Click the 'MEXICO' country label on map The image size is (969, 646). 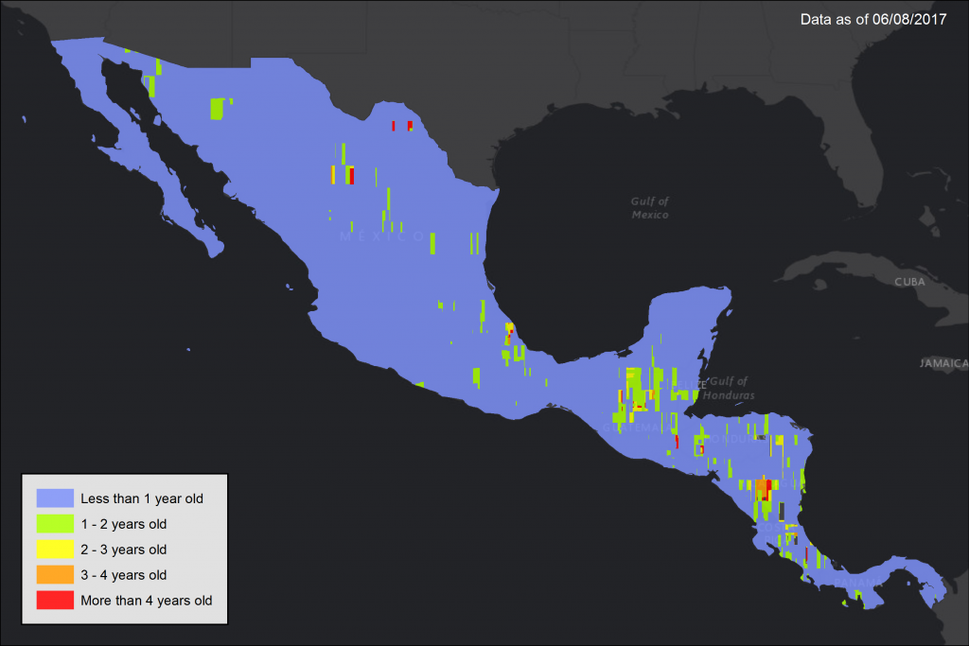coord(382,236)
